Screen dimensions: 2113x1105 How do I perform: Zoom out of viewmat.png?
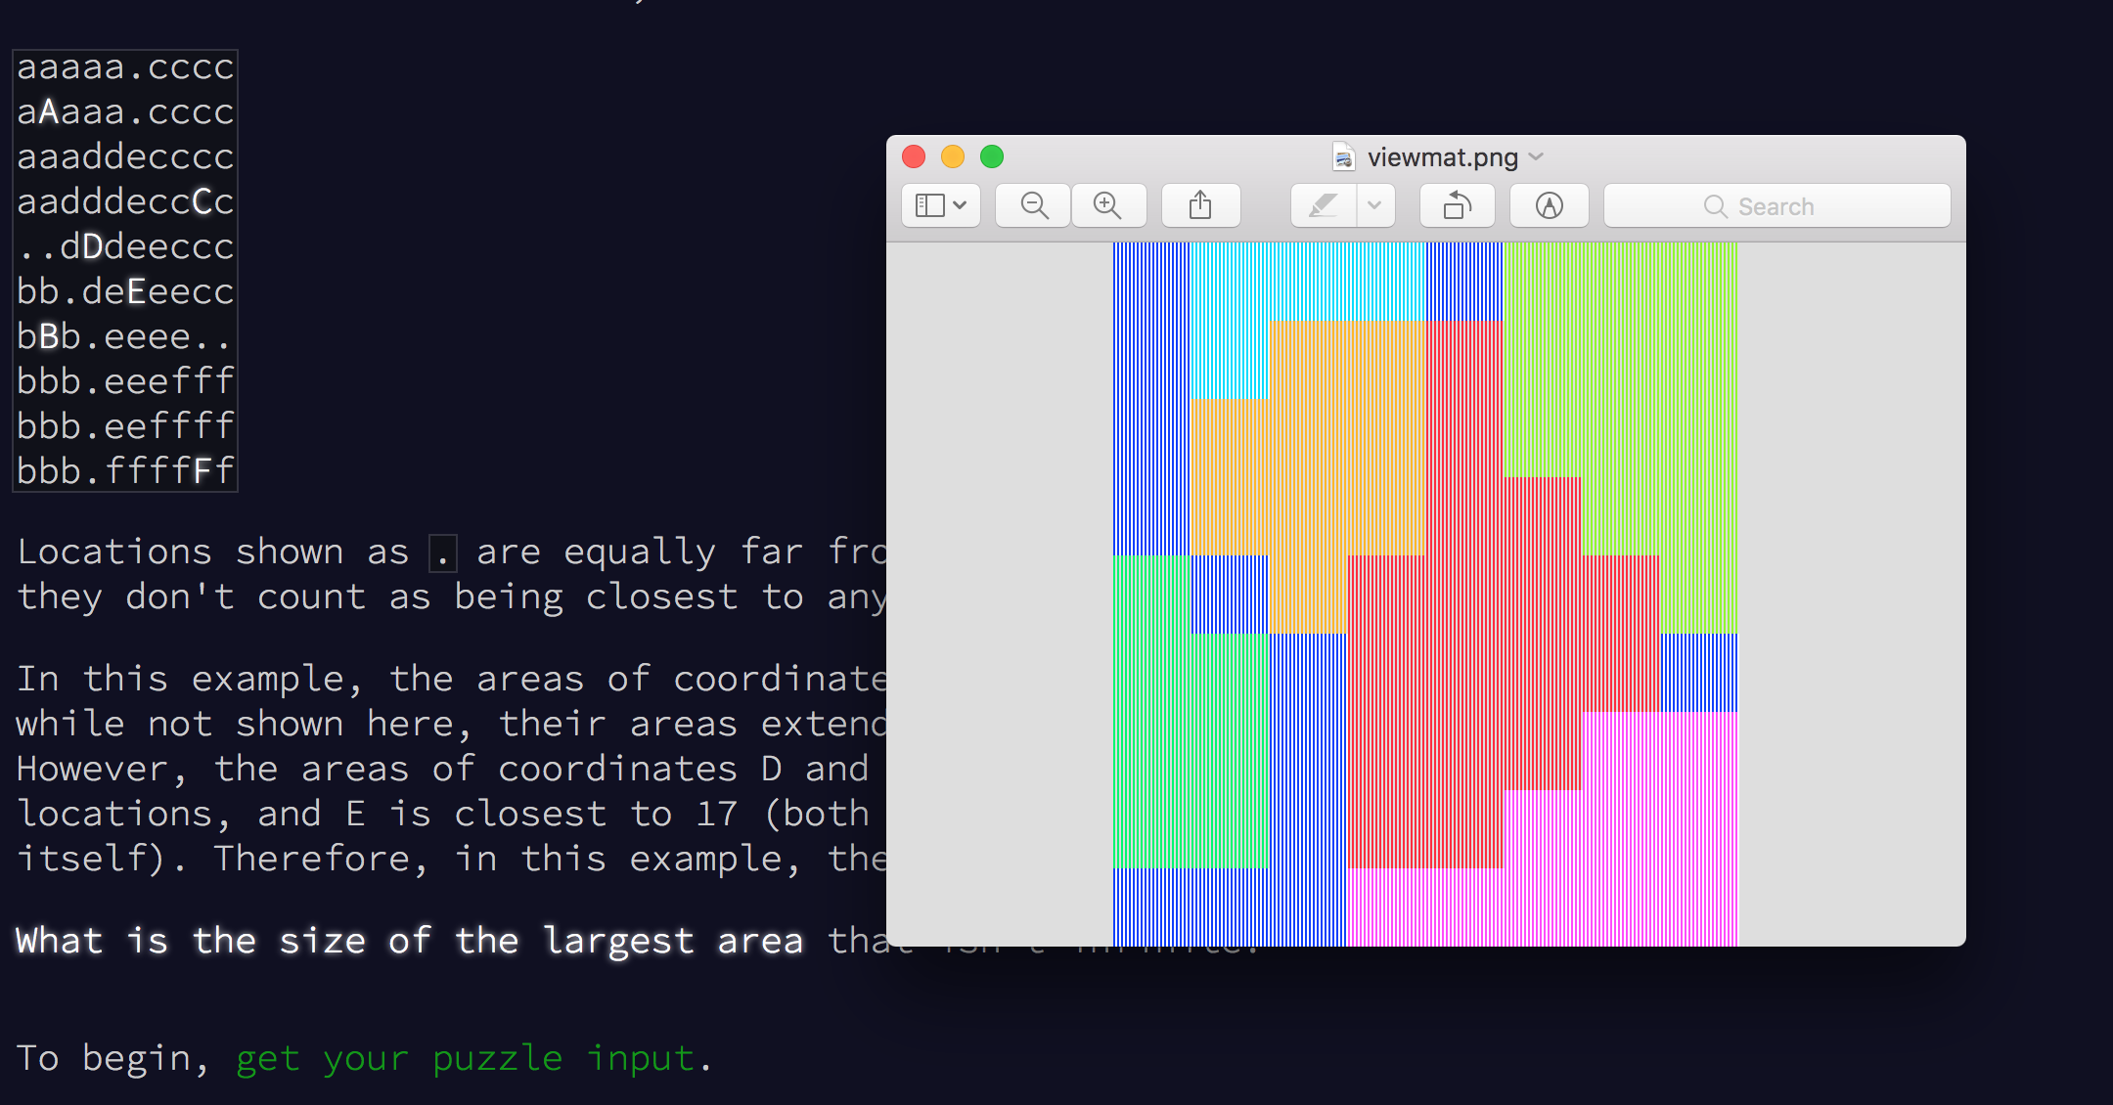[x=1034, y=205]
